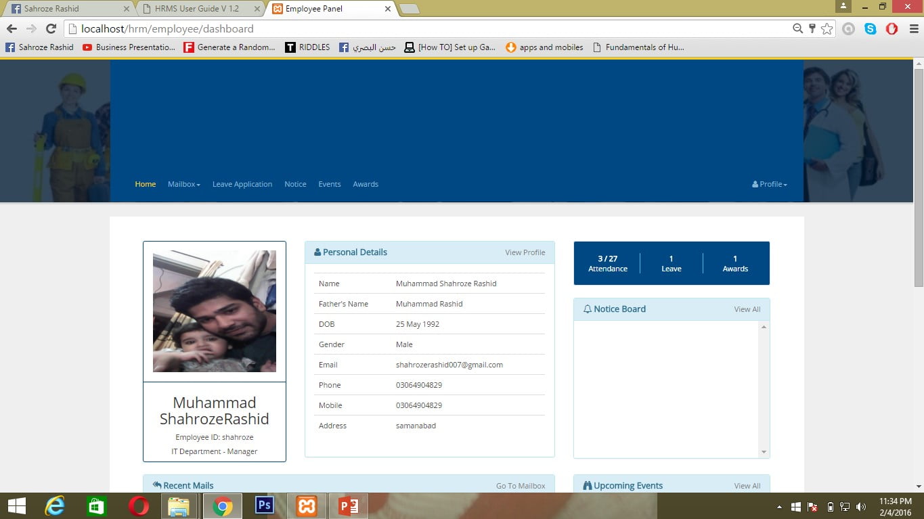The width and height of the screenshot is (924, 519).
Task: Open Internet Explorer from the taskbar
Action: 55,505
